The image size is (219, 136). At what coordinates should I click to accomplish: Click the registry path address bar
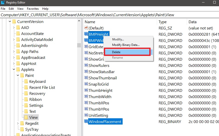click(109, 15)
